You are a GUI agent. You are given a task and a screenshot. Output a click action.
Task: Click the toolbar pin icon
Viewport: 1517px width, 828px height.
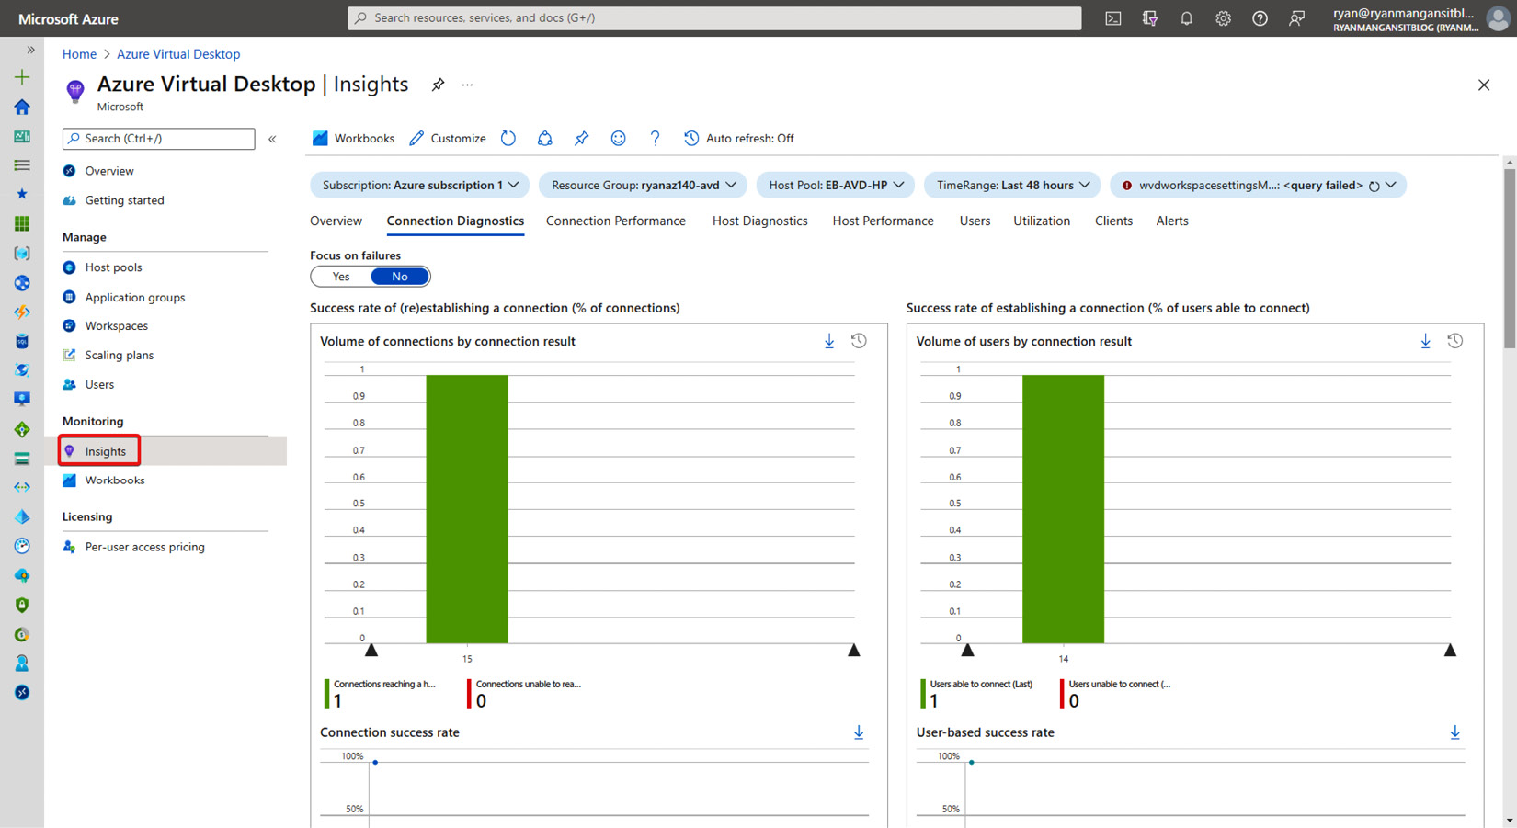tap(581, 138)
